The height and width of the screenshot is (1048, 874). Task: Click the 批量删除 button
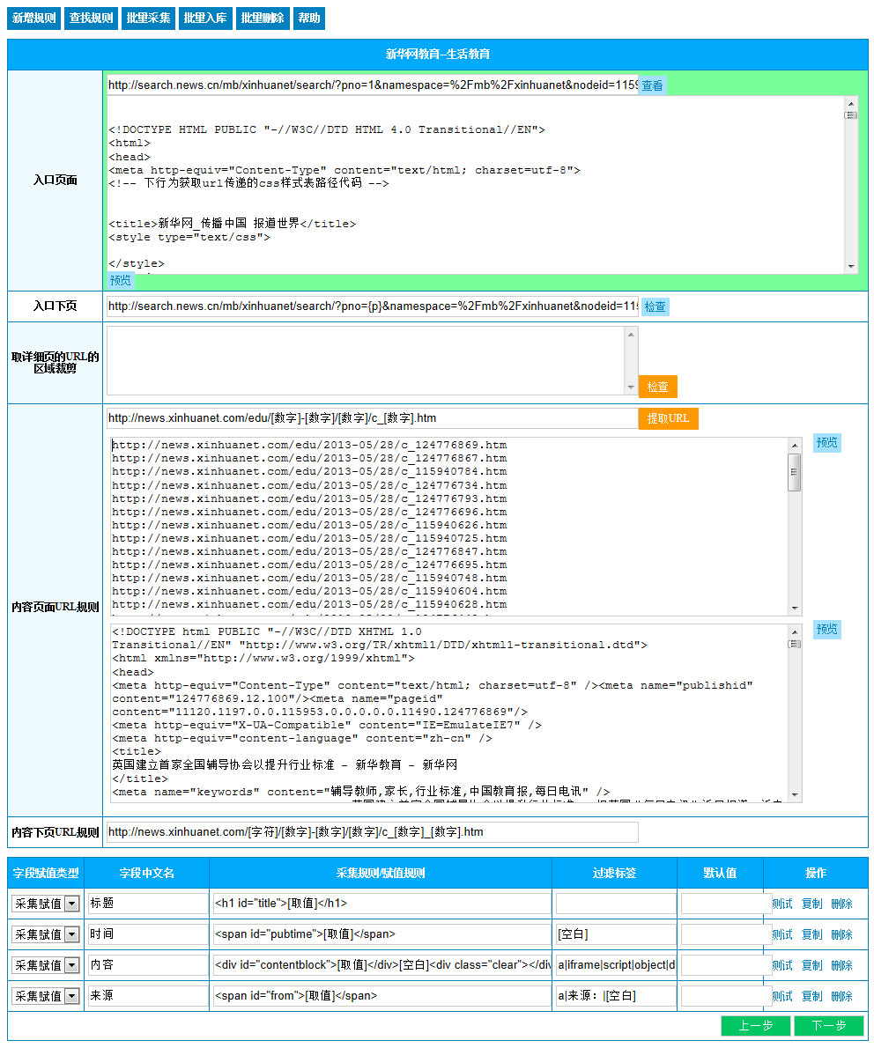point(263,18)
